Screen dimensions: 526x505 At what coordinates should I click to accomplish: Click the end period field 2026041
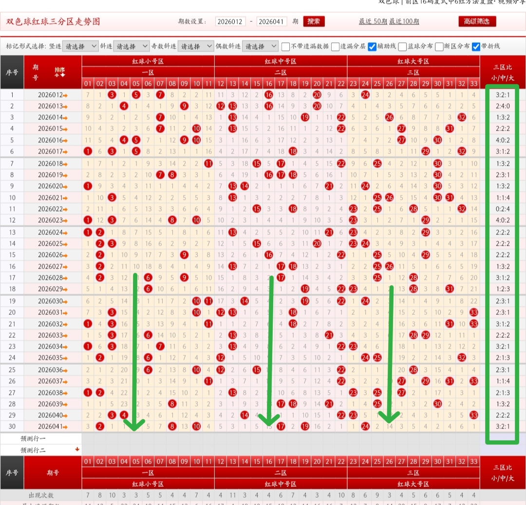(x=271, y=21)
